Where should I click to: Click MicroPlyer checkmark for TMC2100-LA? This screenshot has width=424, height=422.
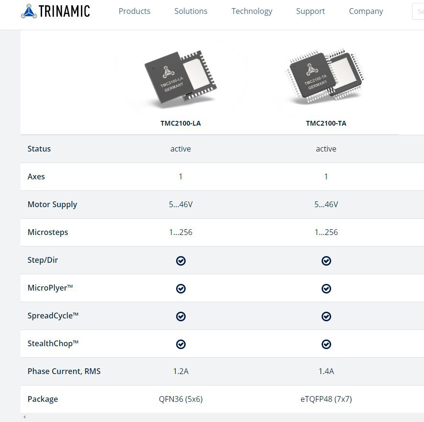(x=180, y=289)
